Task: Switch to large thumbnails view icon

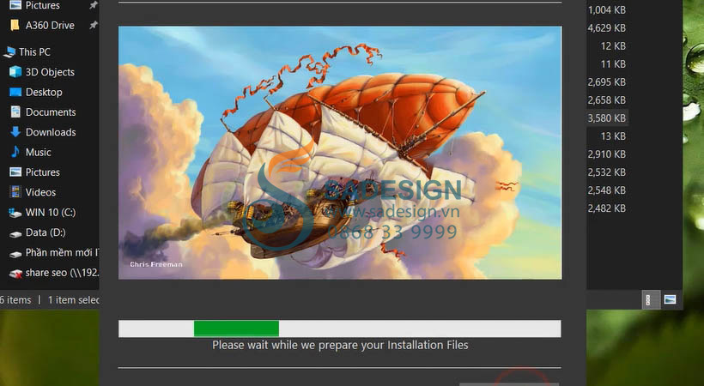Action: (670, 299)
